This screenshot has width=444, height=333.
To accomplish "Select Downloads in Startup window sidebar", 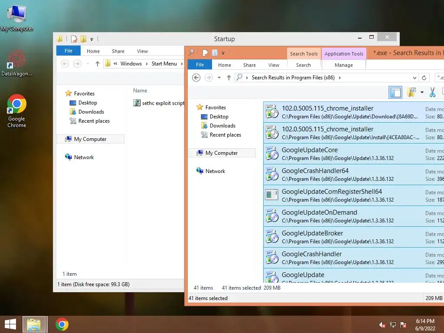I will coord(91,112).
